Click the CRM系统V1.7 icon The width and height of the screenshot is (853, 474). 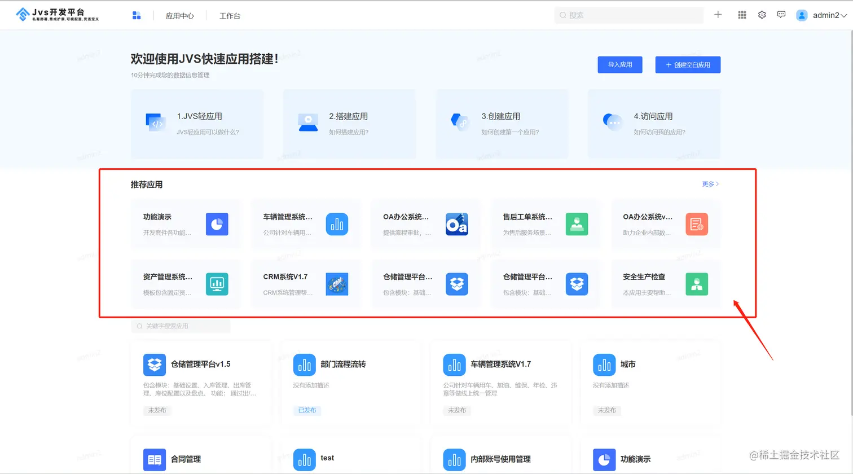coord(337,284)
